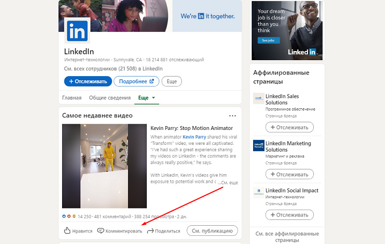385x244 pixels.
Task: Open the LinkedIn Social Impact page name
Action: (x=292, y=191)
